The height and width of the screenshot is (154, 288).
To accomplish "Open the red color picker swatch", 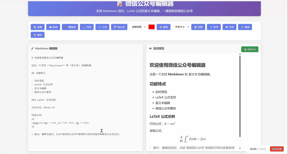I will coord(151,27).
